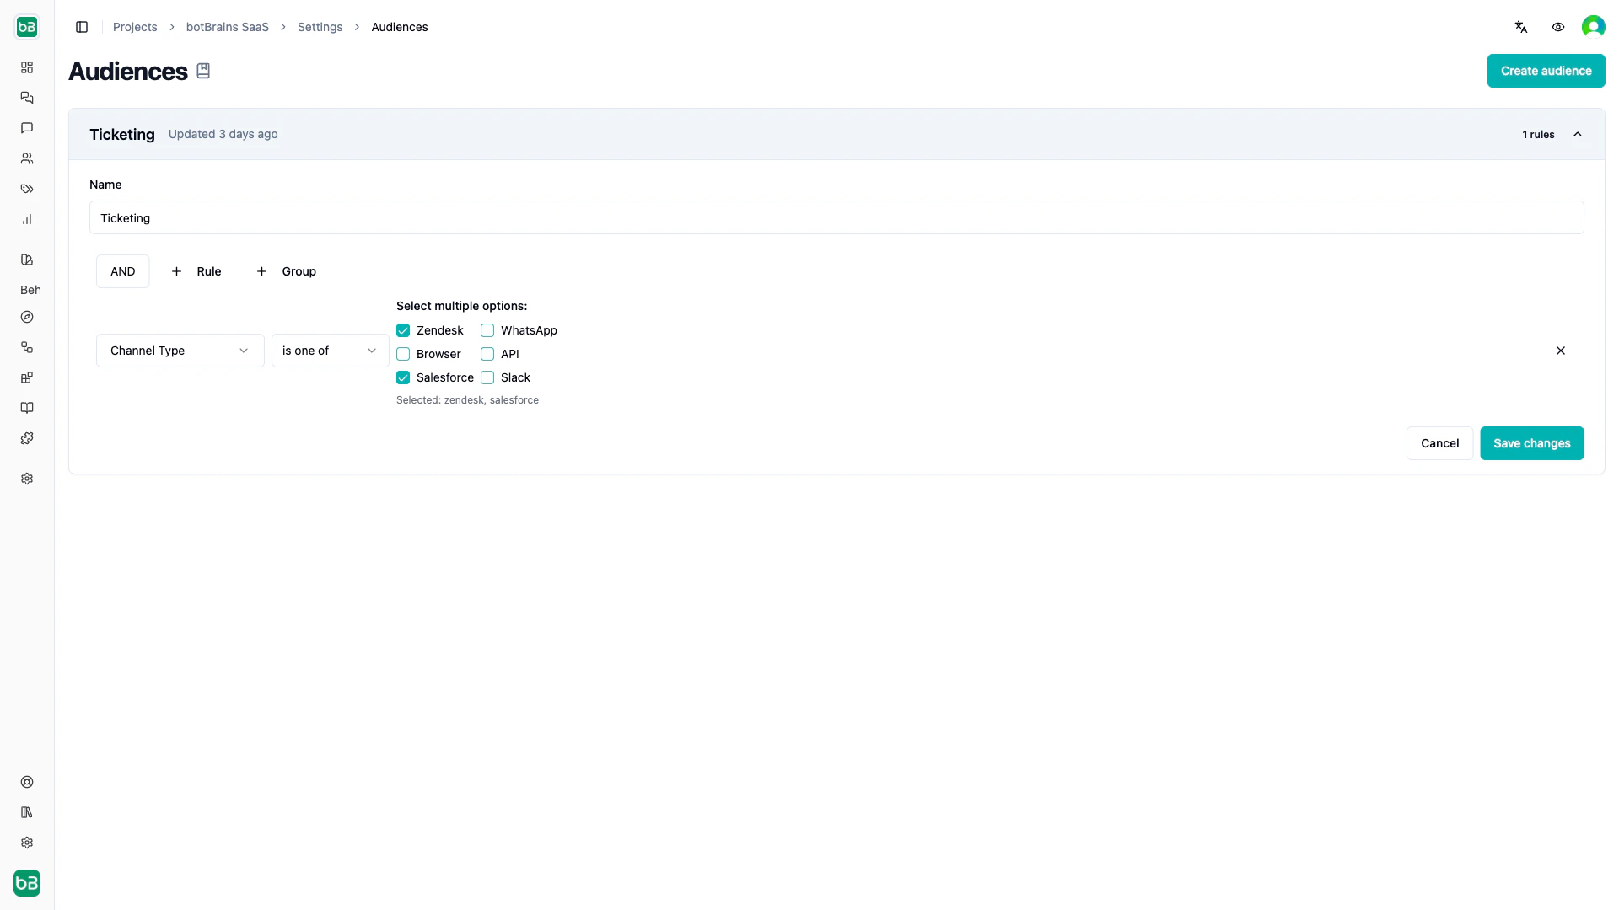Screen dimensions: 1619x910
Task: Select the puzzle piece integrations icon
Action: click(x=27, y=438)
